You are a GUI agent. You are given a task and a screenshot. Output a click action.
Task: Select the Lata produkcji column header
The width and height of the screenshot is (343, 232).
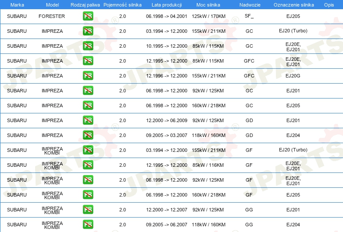point(167,5)
